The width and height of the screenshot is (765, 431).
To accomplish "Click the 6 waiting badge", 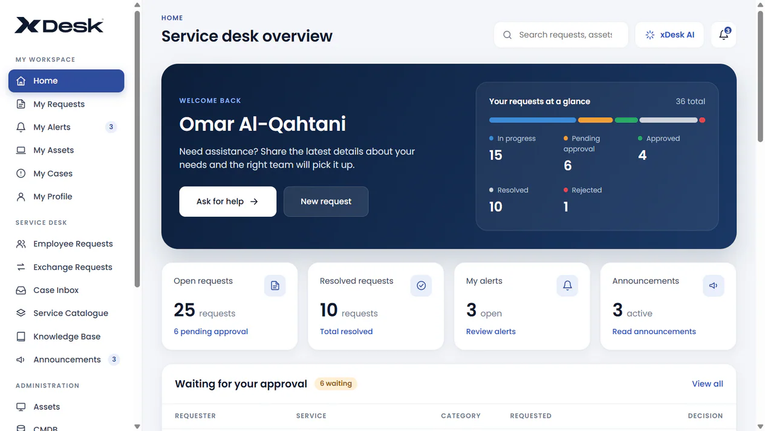I will click(x=336, y=384).
